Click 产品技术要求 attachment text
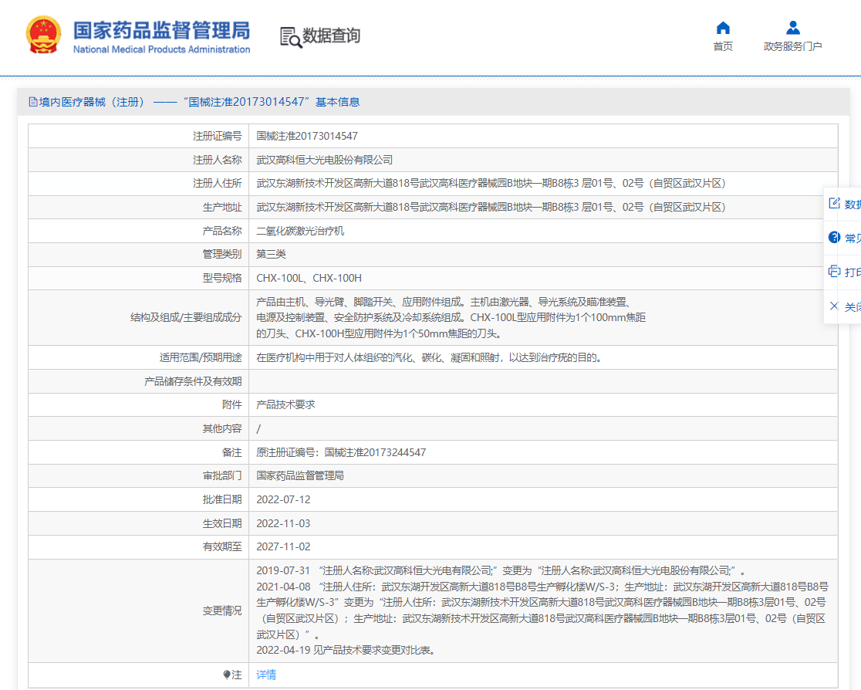 click(x=285, y=405)
